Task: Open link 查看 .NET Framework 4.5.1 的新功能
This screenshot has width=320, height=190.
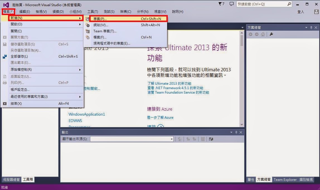Action: point(175,88)
